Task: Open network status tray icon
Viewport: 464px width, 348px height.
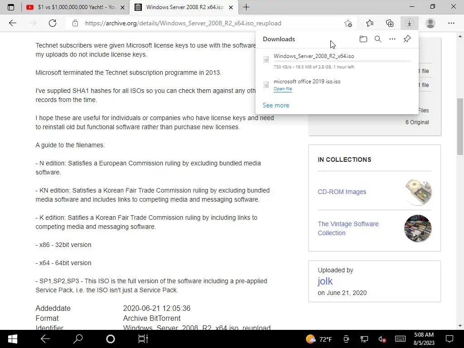Action: point(364,339)
